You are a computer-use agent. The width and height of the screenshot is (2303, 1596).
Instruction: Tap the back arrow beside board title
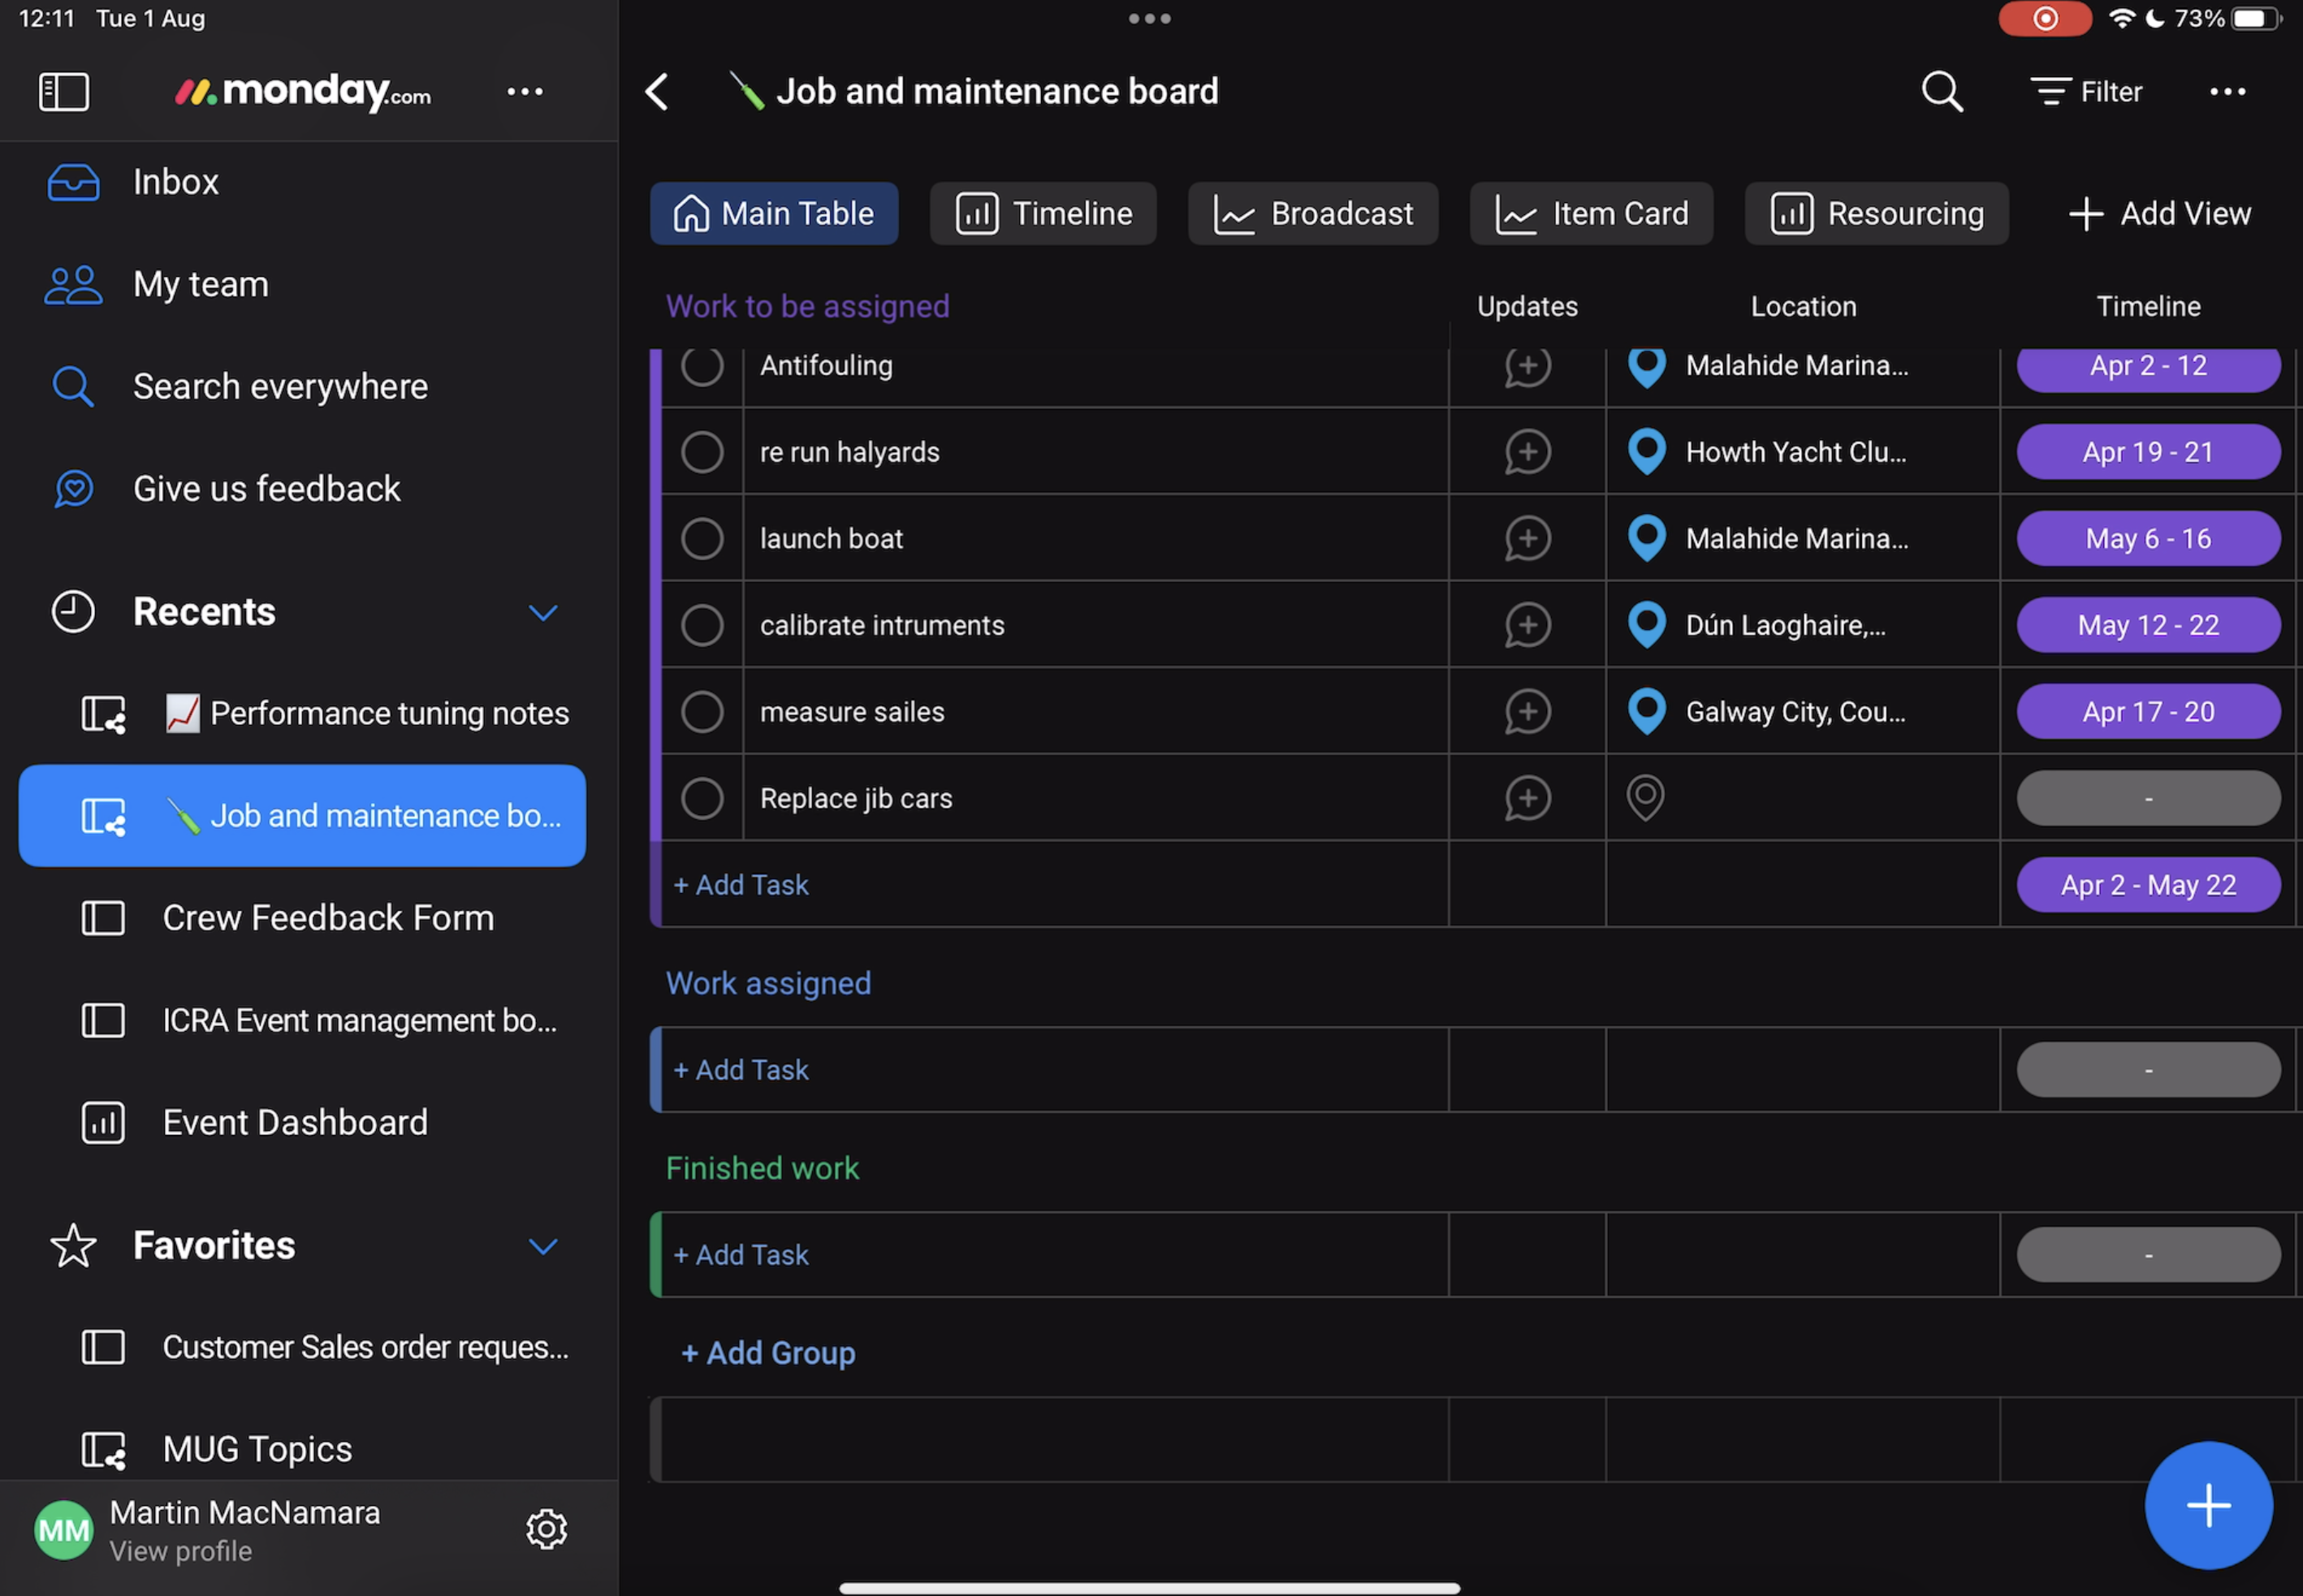pyautogui.click(x=657, y=92)
